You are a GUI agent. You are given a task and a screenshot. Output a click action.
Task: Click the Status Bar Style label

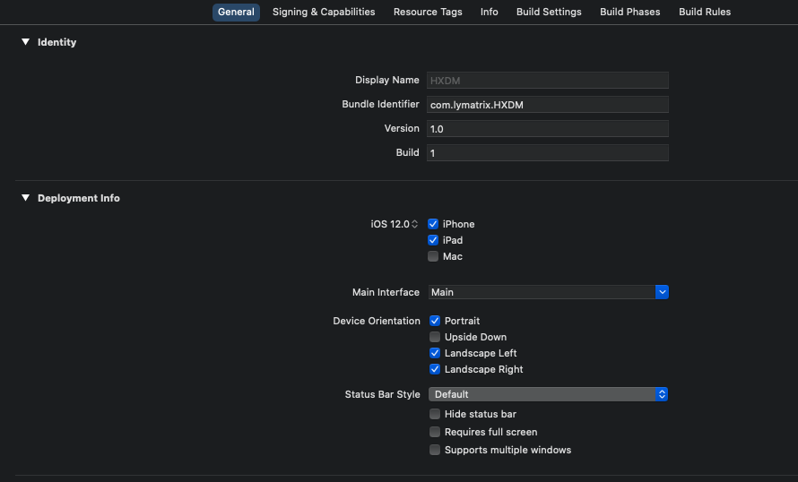[x=383, y=394]
